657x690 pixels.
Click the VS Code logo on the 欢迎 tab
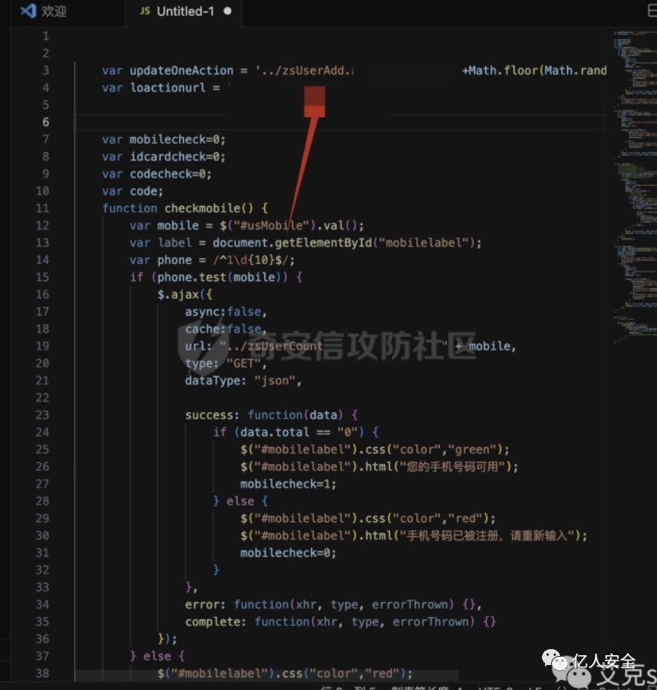coord(29,11)
